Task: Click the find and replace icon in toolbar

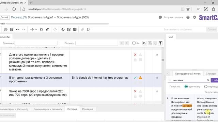Action: pyautogui.click(x=12, y=29)
